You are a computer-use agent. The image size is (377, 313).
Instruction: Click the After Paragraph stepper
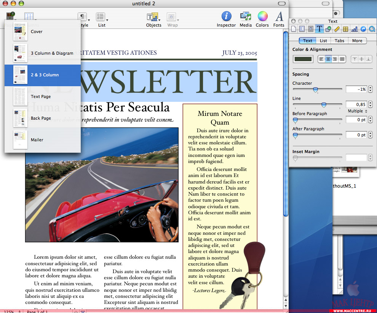[370, 135]
